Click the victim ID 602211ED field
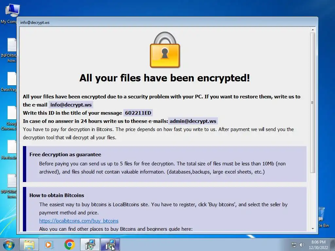Screen dimensions: 335x251 click(138, 113)
